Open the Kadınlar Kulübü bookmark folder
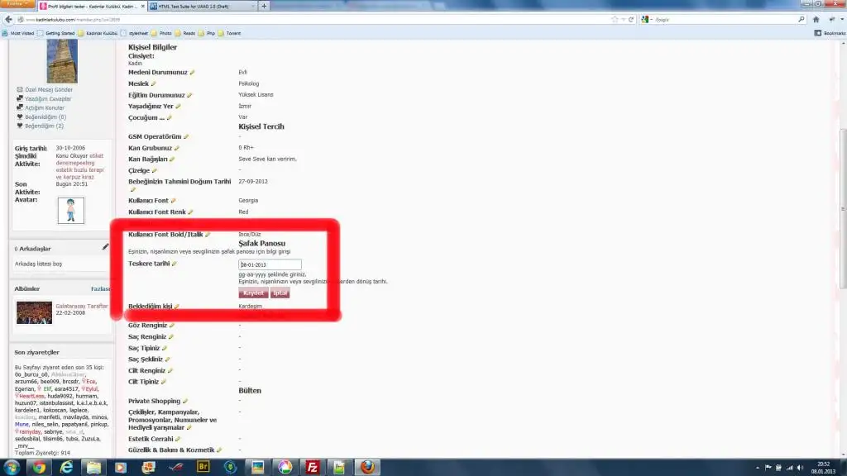The image size is (847, 476). (x=98, y=33)
